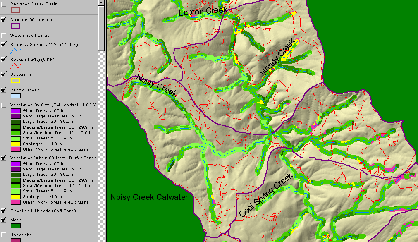This screenshot has height=242, width=418.
Task: Click Other (Non-Forest) swatch under Buffer Zones
Action: pos(16,202)
